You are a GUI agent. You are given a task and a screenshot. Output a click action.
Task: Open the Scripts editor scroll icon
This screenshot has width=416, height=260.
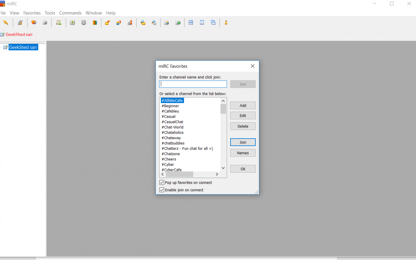59,23
